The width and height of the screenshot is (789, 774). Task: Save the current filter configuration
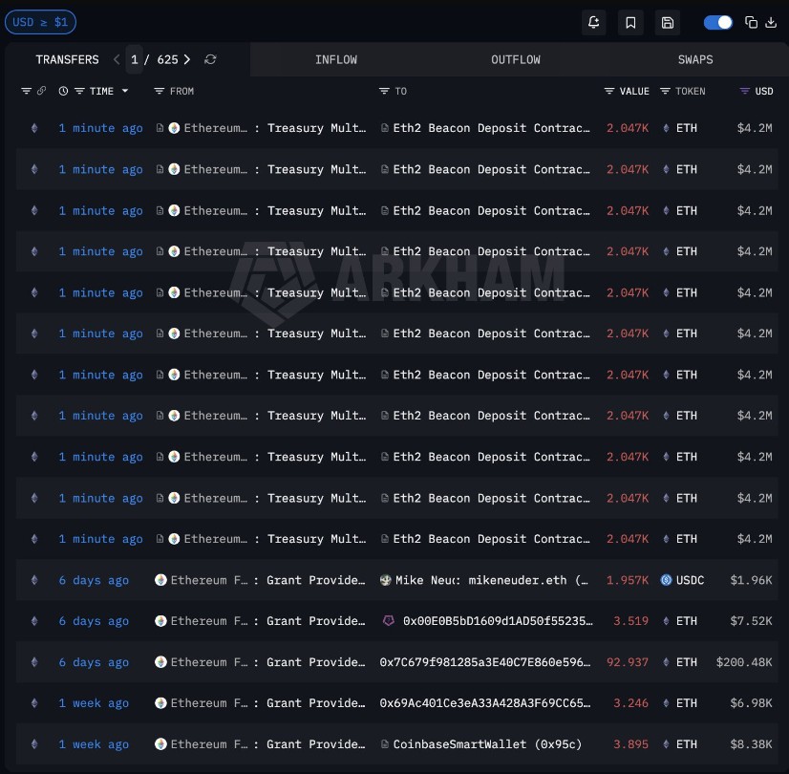click(x=668, y=22)
